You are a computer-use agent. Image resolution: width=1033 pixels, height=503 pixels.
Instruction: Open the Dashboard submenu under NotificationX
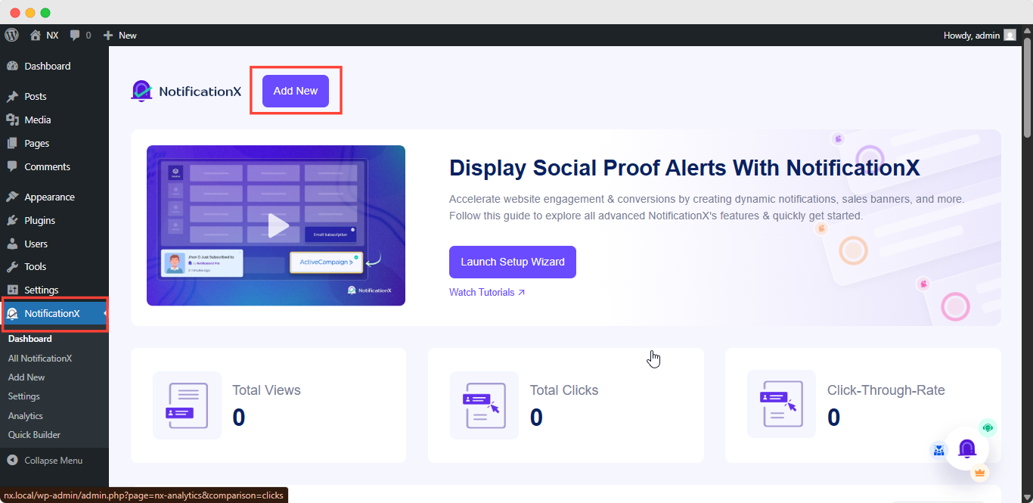point(30,339)
